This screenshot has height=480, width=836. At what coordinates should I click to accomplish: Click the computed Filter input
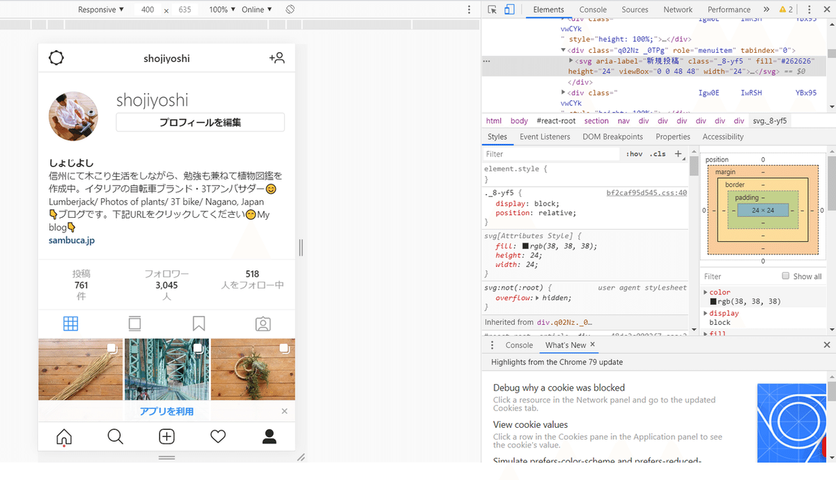click(738, 276)
